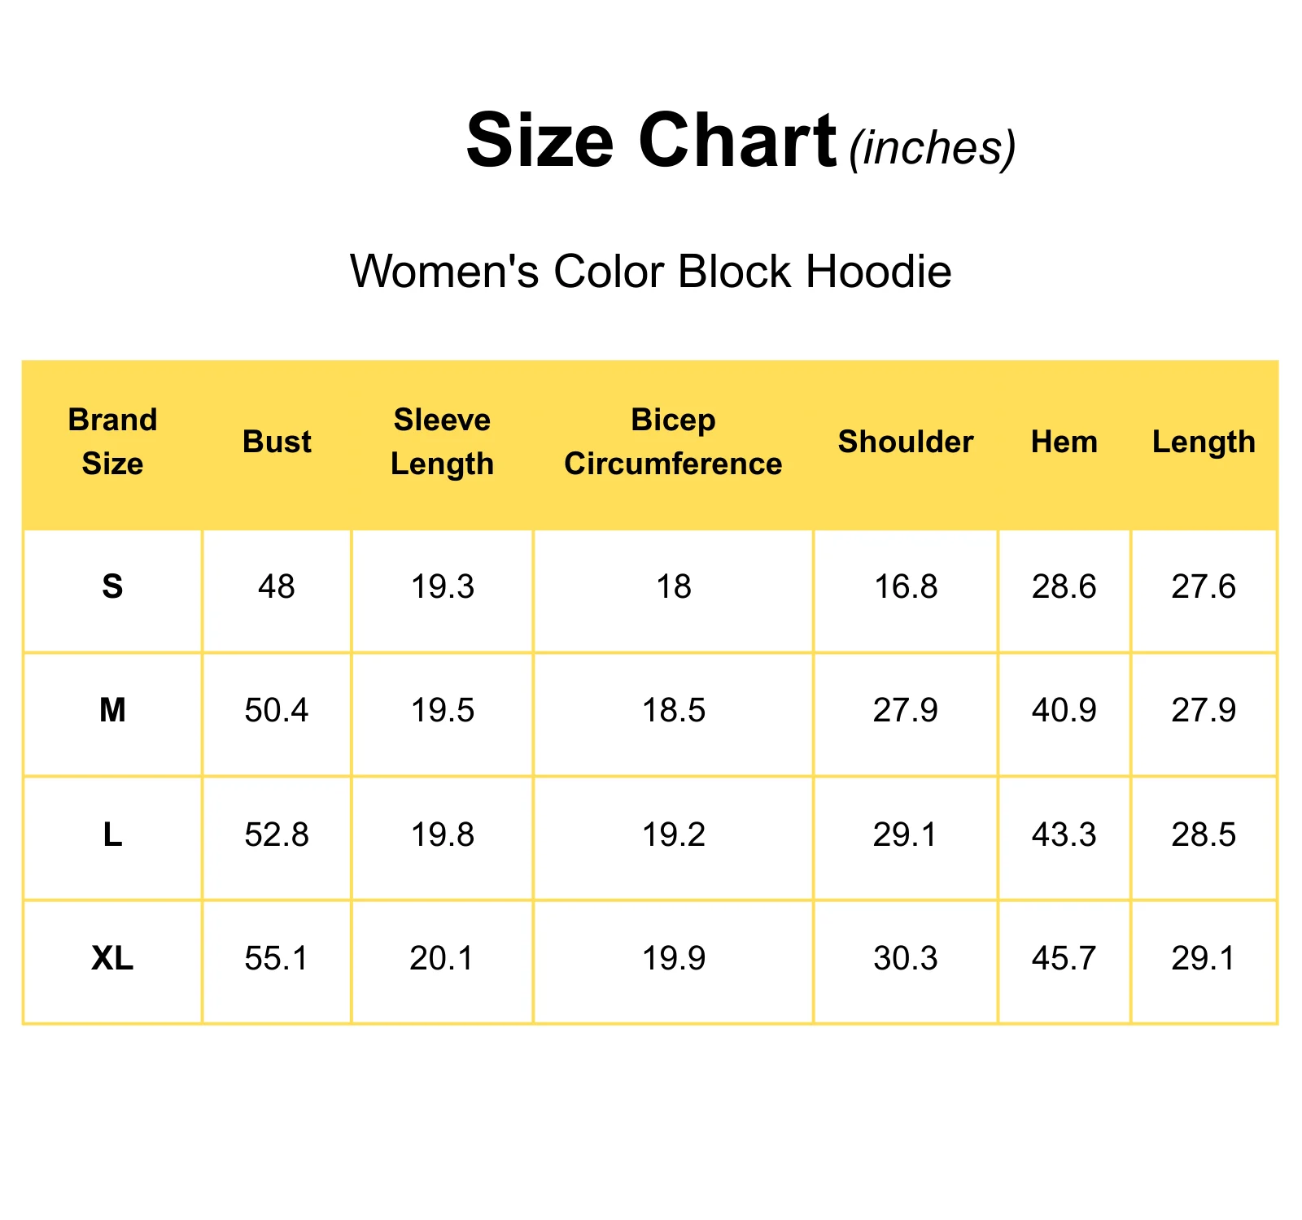Click sleeve length value 20.1

pyautogui.click(x=442, y=959)
